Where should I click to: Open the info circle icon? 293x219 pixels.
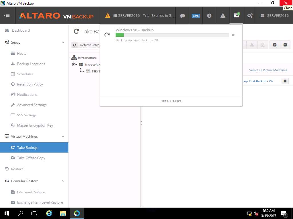click(x=209, y=16)
